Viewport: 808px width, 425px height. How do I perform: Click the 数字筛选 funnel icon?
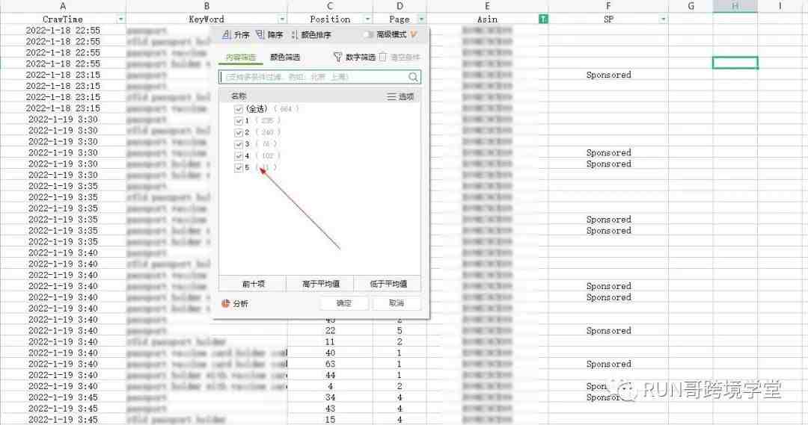click(337, 57)
